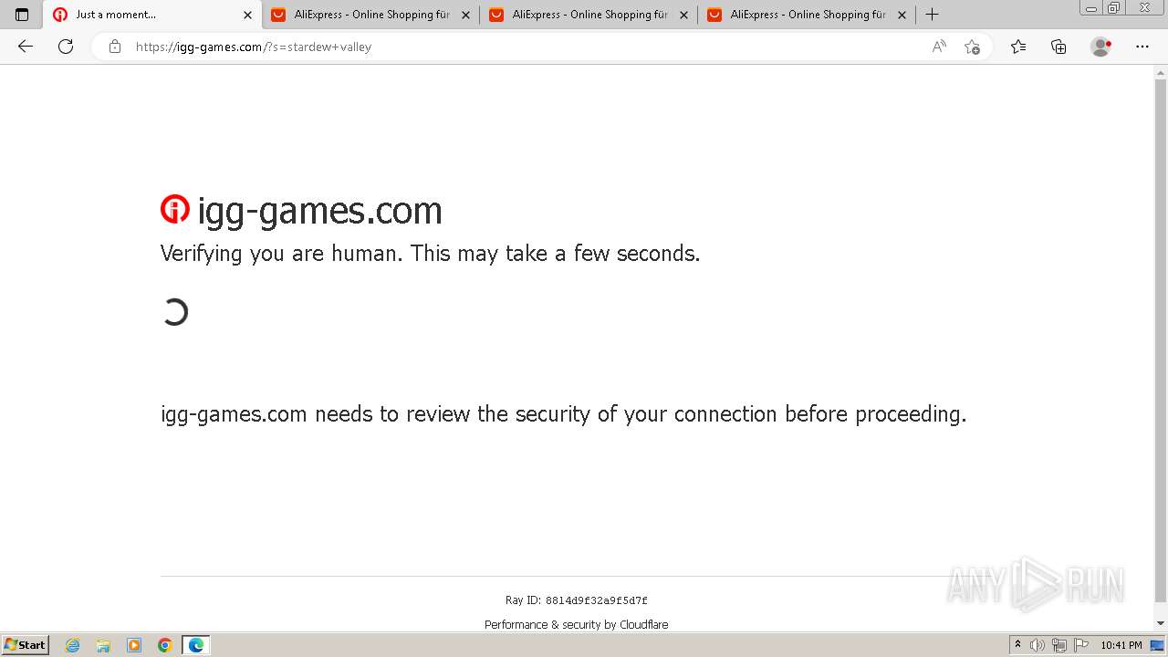View site information padlock icon
1168x657 pixels.
pyautogui.click(x=115, y=47)
